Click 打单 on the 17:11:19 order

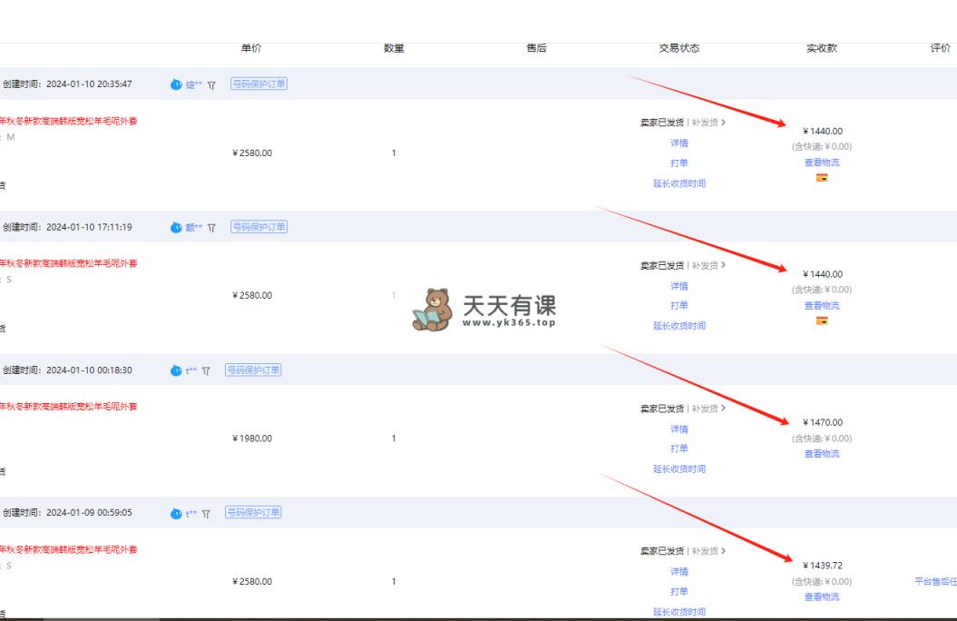(679, 305)
